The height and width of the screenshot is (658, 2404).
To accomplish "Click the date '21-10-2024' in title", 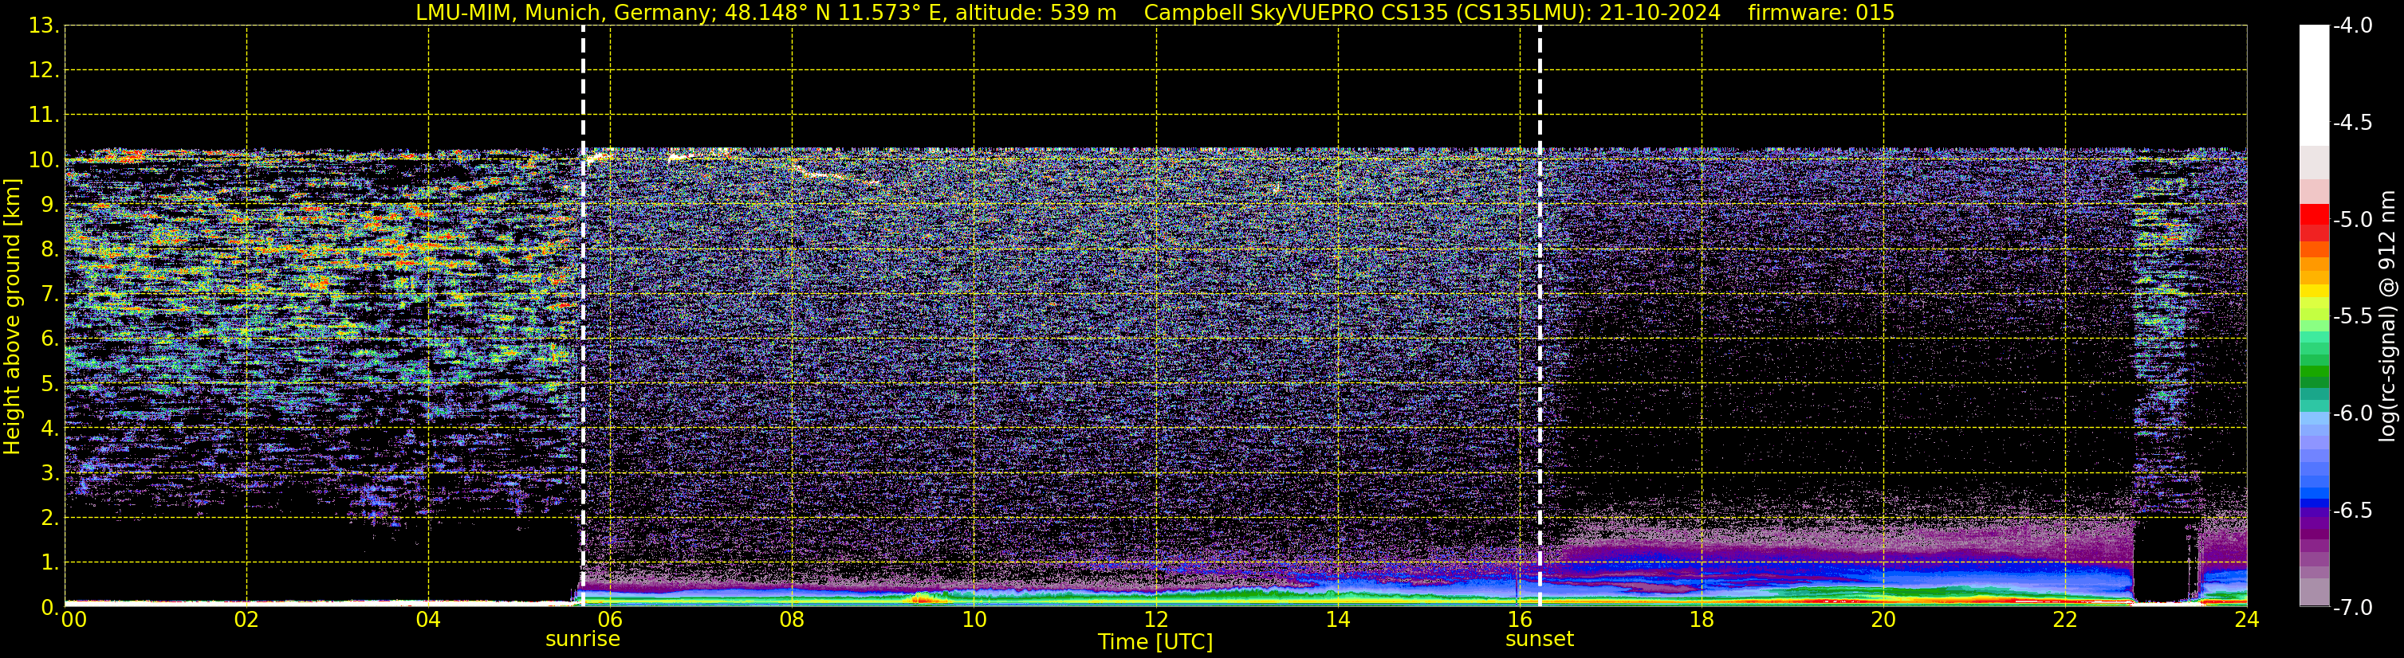I will pyautogui.click(x=1659, y=13).
